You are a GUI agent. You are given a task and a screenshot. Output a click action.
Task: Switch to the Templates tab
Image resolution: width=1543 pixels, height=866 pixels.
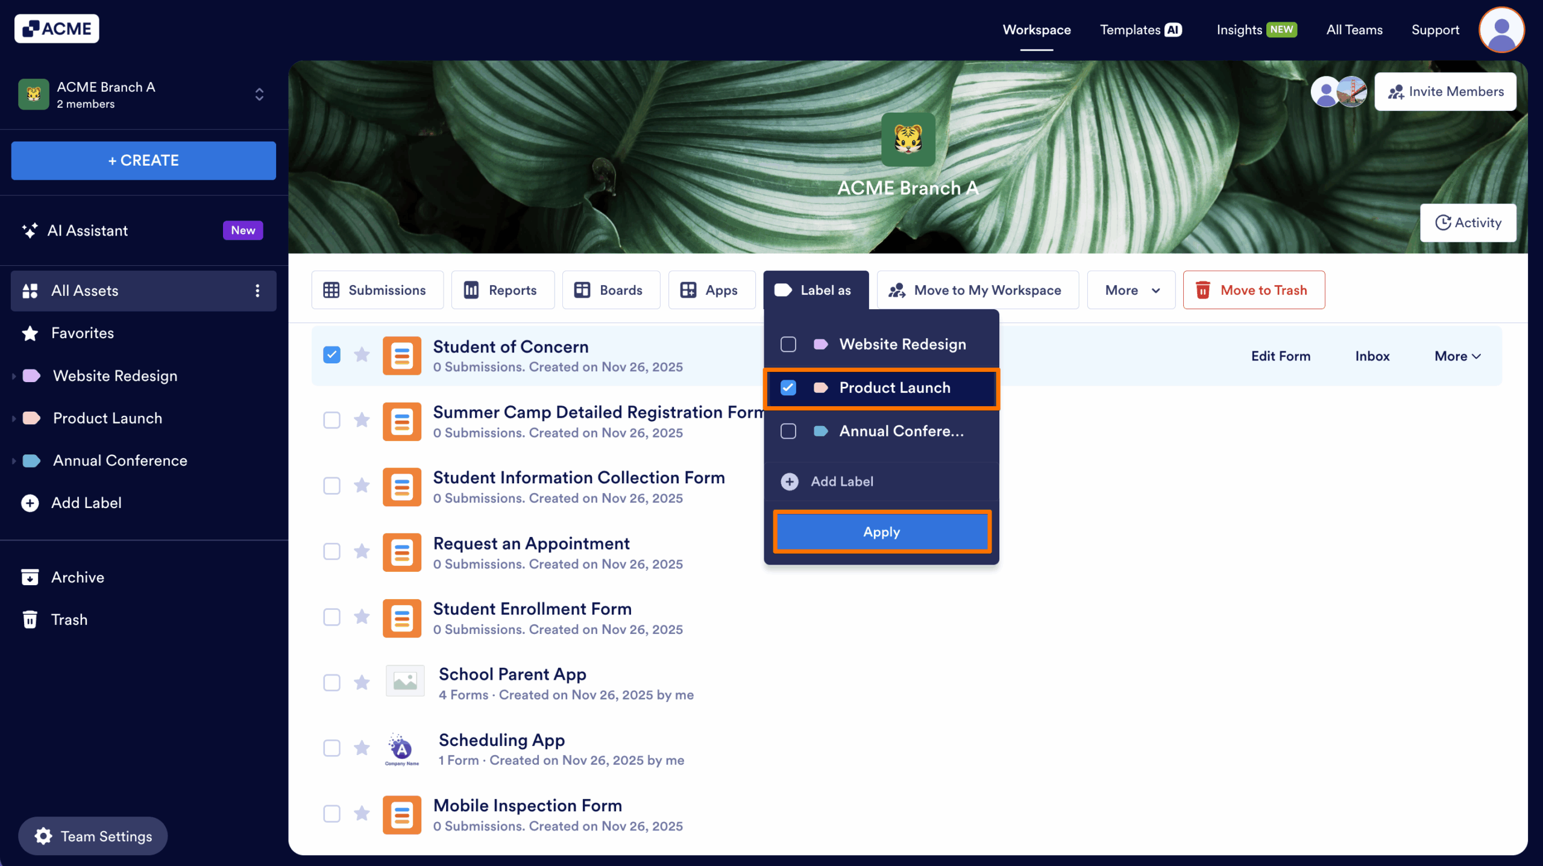[x=1130, y=30]
